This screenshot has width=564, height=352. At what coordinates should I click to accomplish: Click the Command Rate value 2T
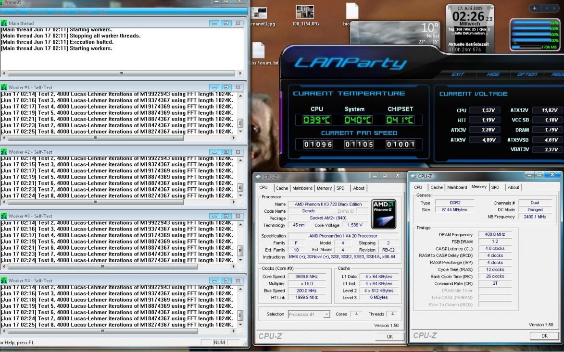pos(495,283)
